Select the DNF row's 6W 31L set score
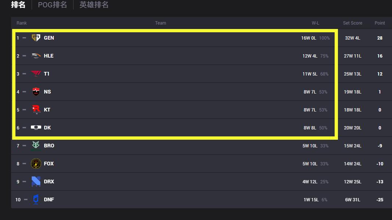This screenshot has height=220, width=392. [x=353, y=199]
